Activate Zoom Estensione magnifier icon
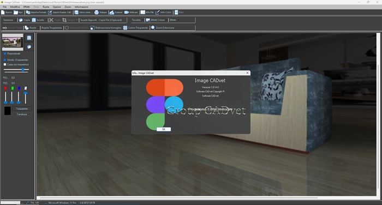The width and height of the screenshot is (382, 205). [x=153, y=28]
